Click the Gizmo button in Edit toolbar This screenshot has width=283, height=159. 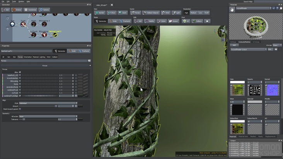coord(162,21)
